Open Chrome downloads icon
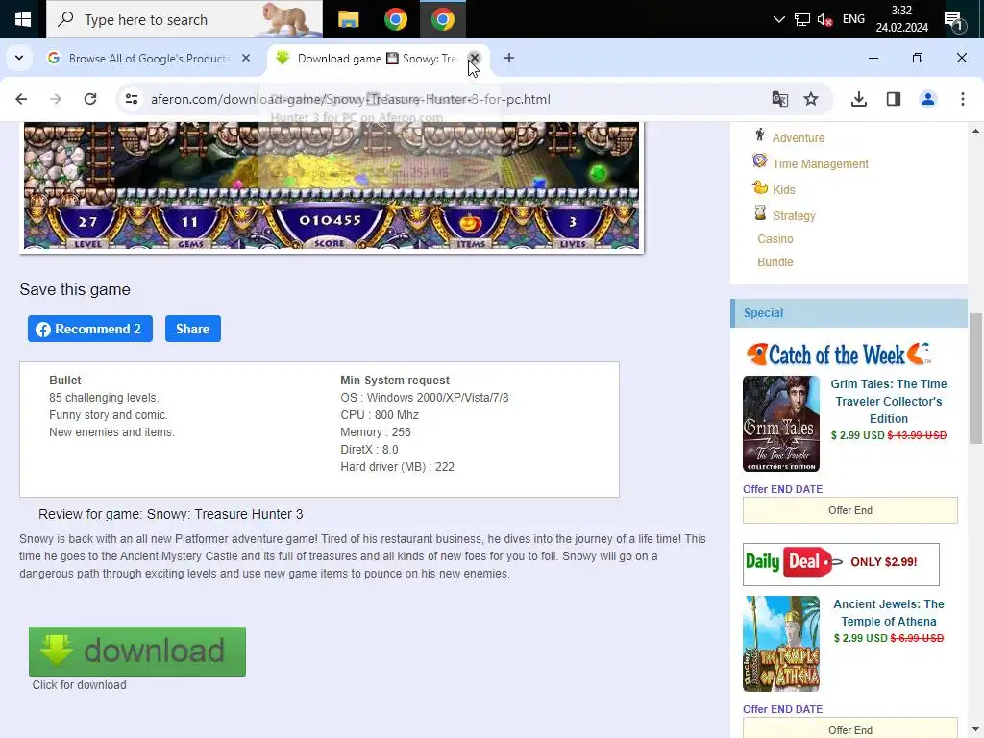 pos(858,99)
